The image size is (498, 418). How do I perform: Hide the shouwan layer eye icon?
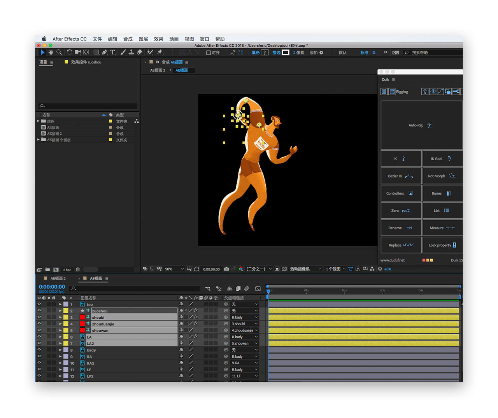39,330
